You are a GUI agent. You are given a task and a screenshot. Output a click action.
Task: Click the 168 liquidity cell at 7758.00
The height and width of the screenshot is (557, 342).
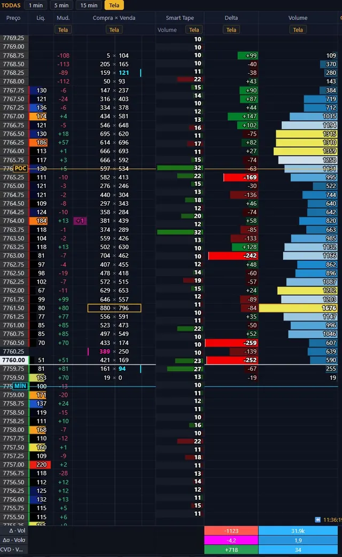point(38,429)
